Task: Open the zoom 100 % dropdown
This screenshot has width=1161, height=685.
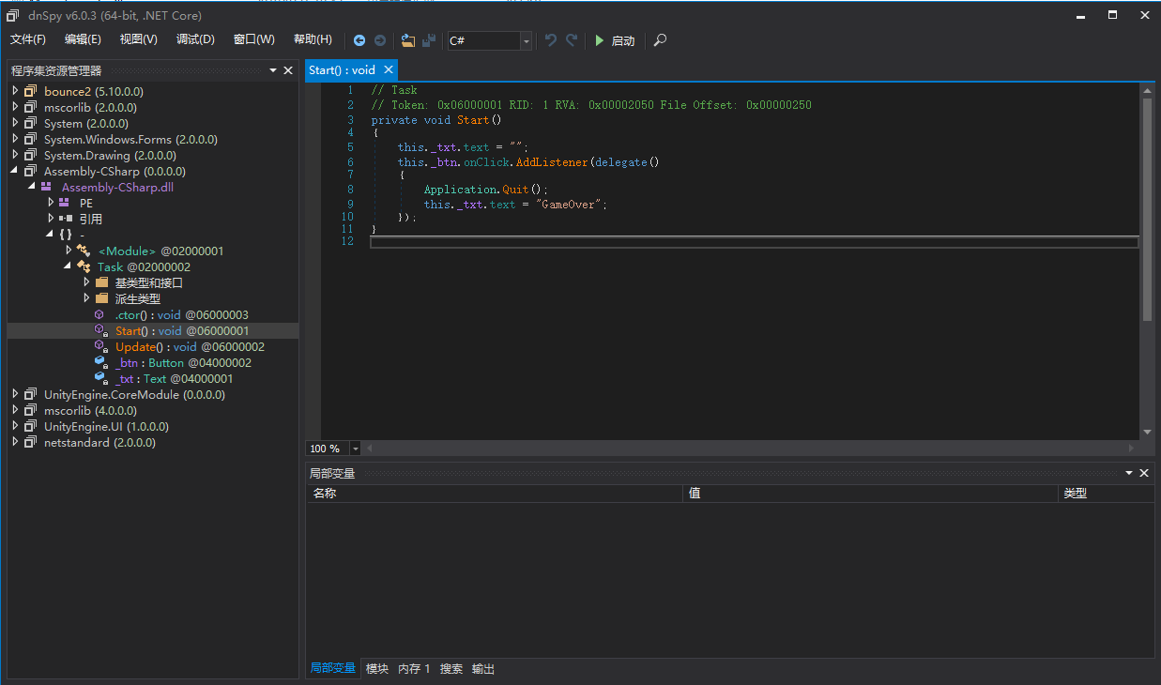Action: [x=356, y=449]
